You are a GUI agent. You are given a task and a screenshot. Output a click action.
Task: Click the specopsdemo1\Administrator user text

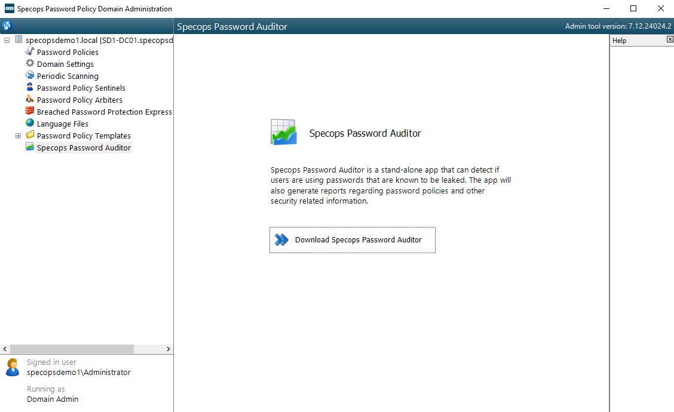(79, 373)
